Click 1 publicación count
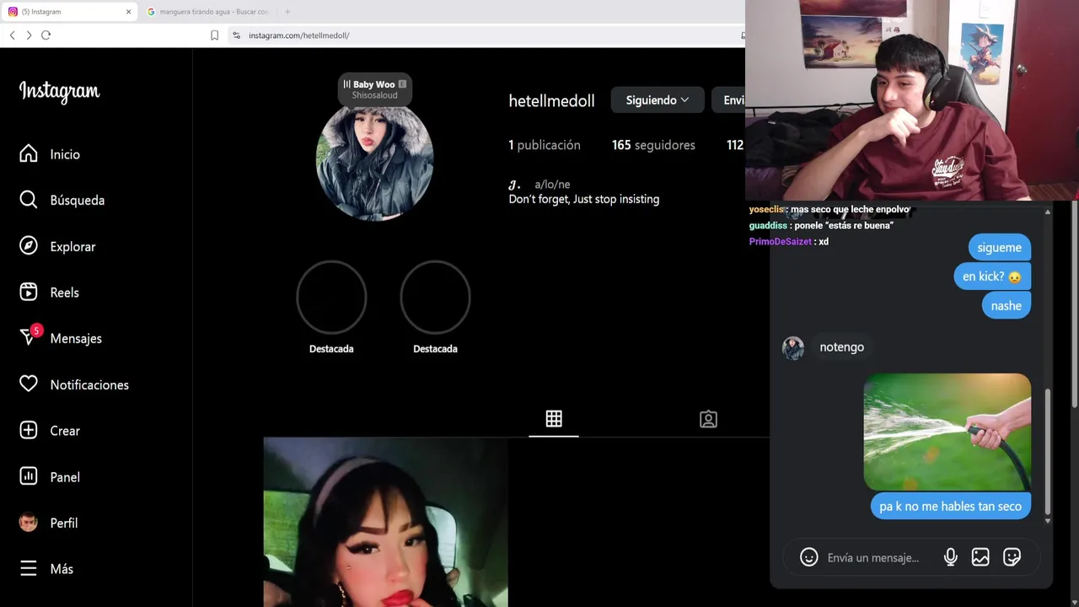Screen dimensions: 1079x607 pos(545,145)
